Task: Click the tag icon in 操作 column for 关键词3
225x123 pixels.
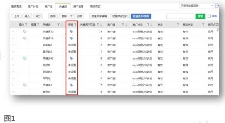Action: pyautogui.click(x=25, y=85)
